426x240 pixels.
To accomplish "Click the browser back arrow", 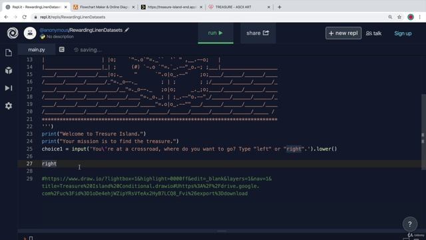I will (x=6, y=17).
